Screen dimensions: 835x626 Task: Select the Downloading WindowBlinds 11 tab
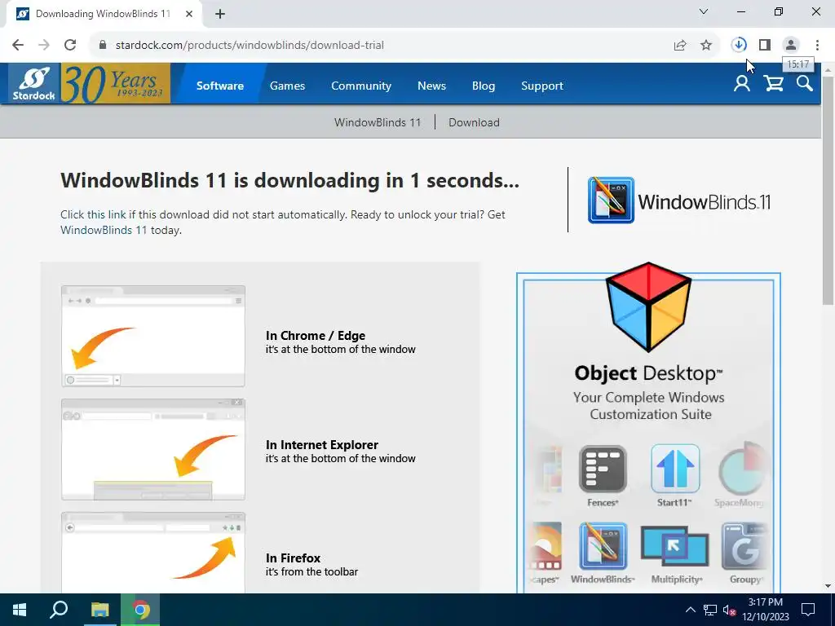pos(104,14)
